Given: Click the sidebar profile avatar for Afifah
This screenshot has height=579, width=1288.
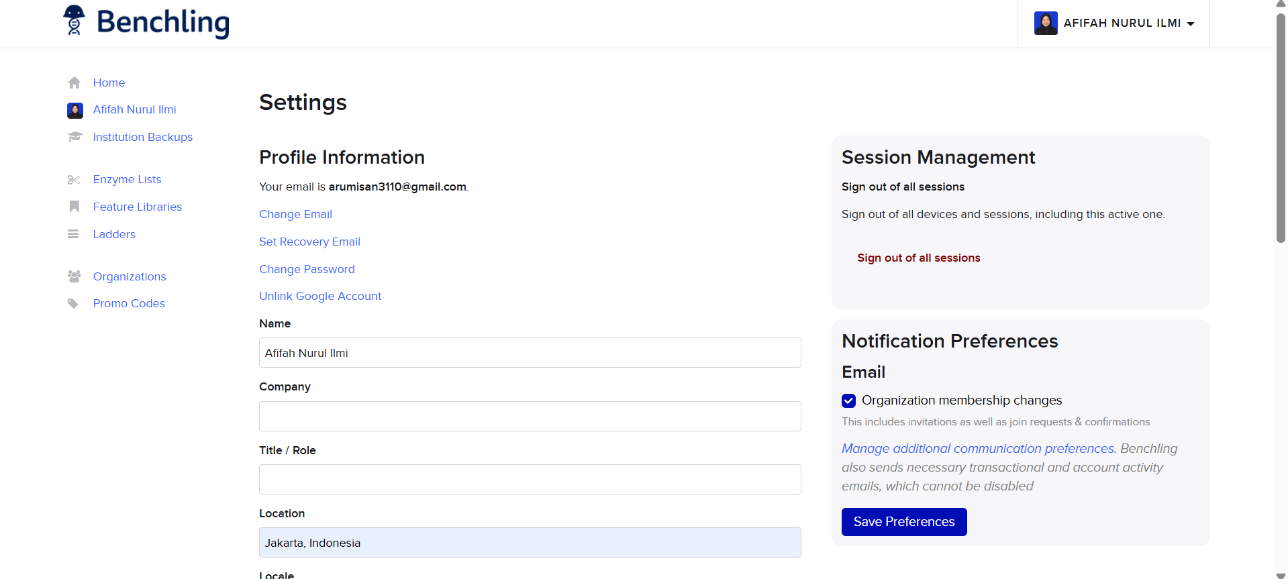Looking at the screenshot, I should pyautogui.click(x=75, y=110).
